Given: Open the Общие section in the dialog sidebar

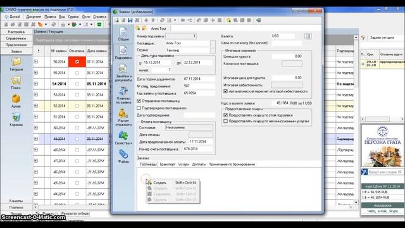Looking at the screenshot, I should 123,34.
